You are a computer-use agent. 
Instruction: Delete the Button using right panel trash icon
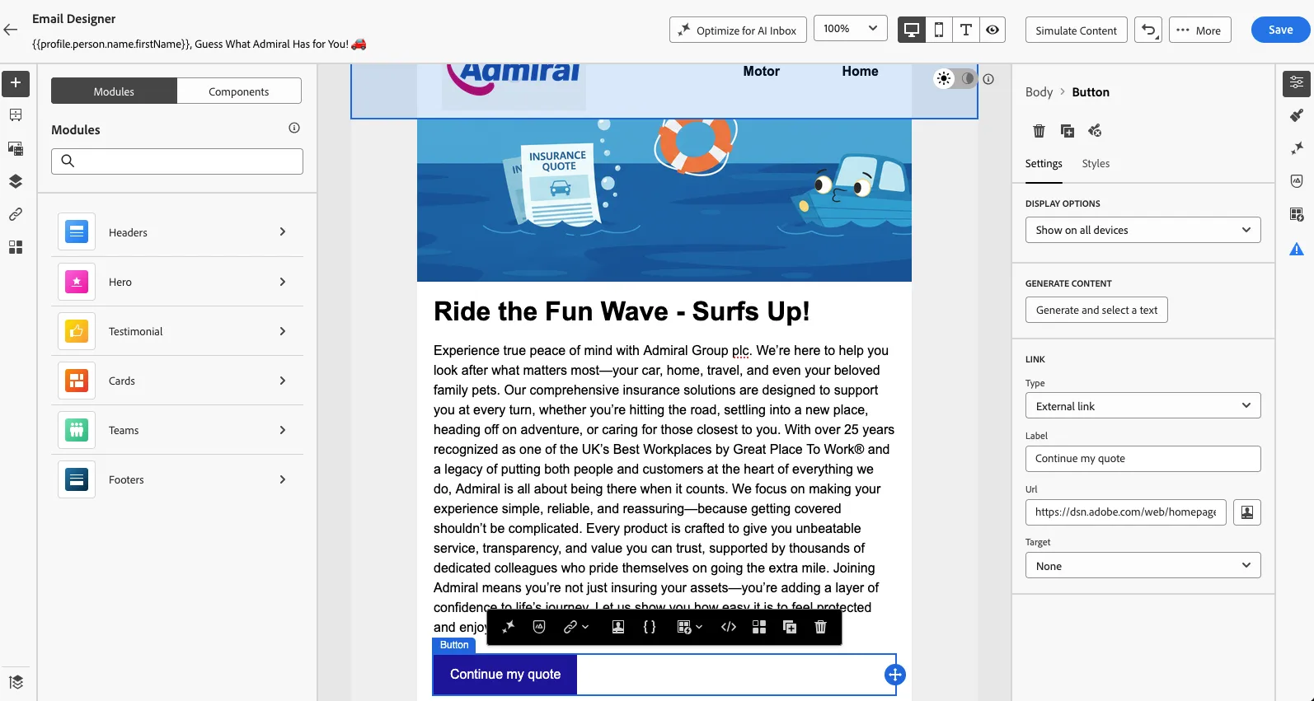(x=1039, y=130)
